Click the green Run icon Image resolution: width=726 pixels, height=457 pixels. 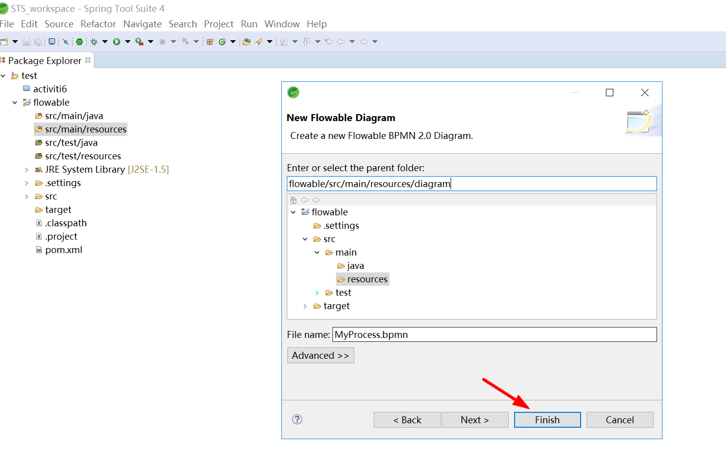(117, 42)
